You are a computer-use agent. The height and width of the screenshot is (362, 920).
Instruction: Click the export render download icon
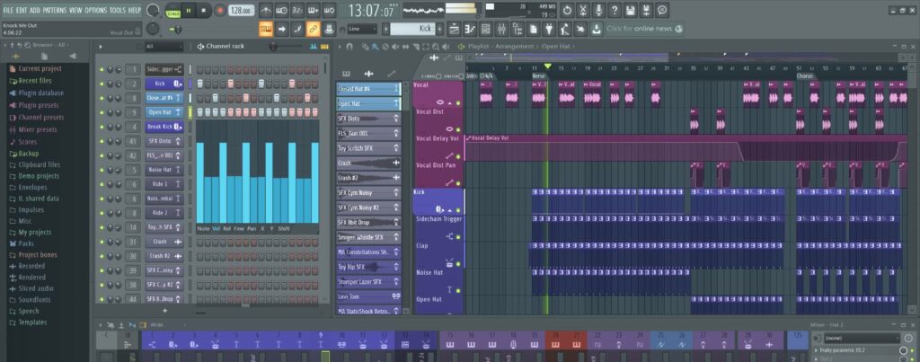(x=597, y=29)
